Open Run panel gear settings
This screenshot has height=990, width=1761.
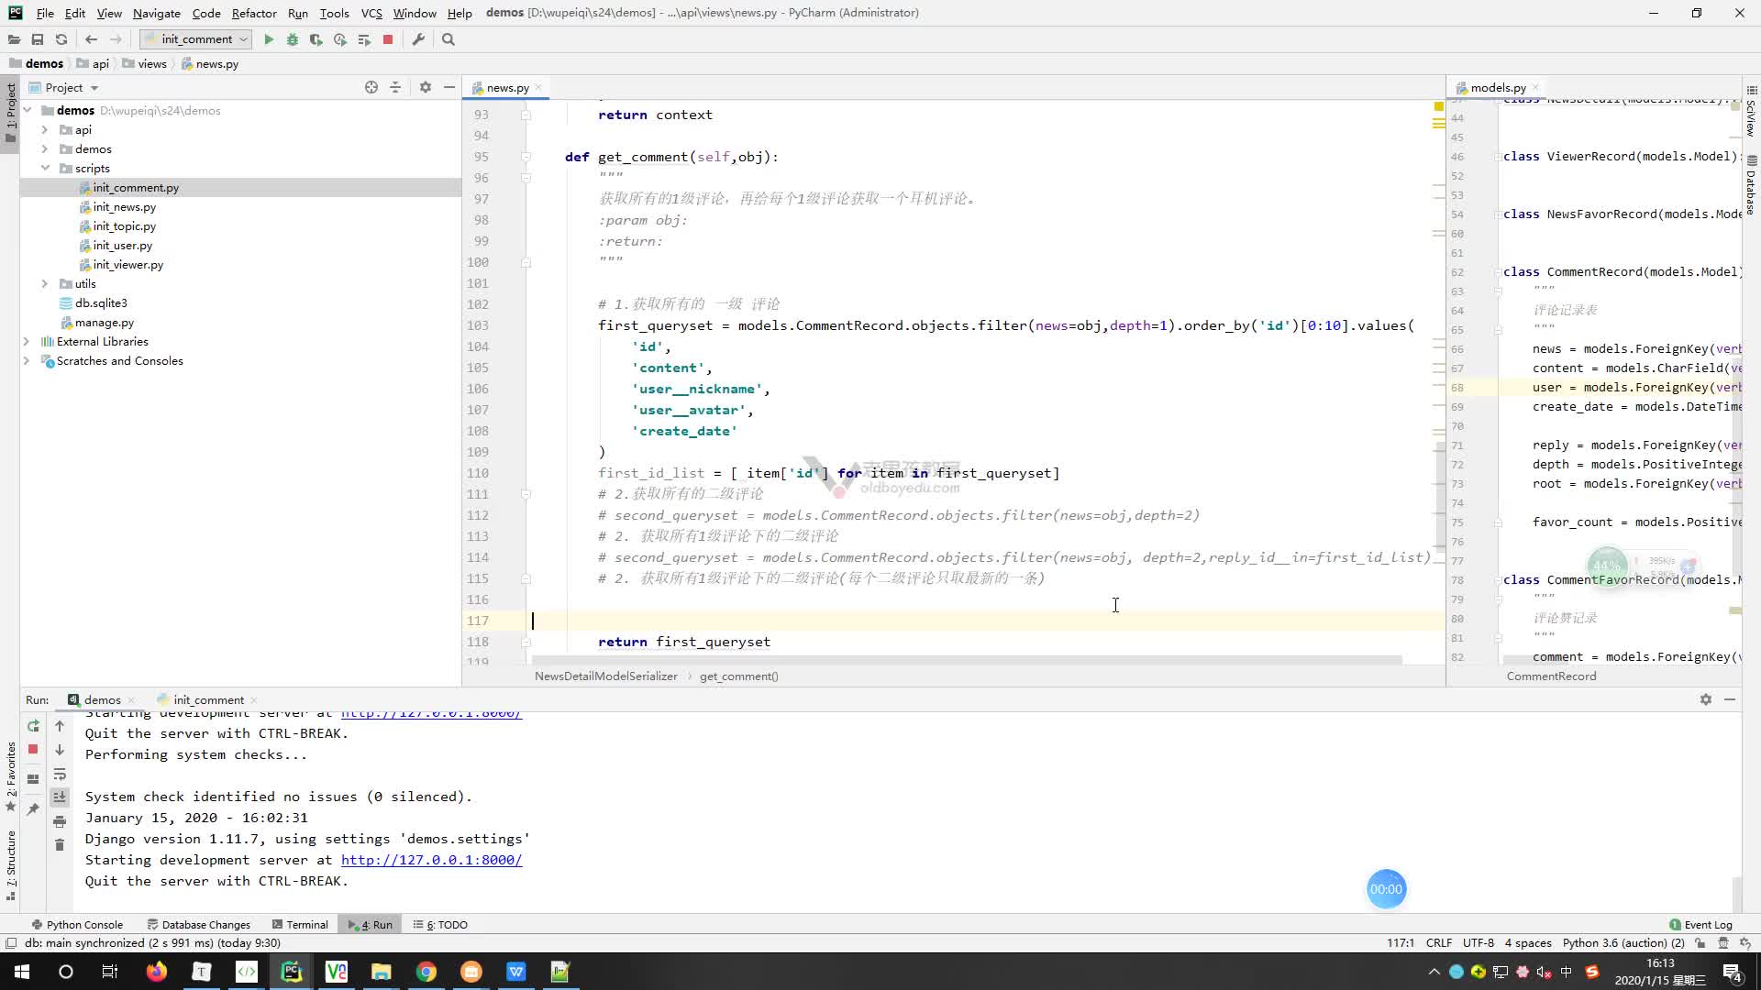(x=1706, y=699)
